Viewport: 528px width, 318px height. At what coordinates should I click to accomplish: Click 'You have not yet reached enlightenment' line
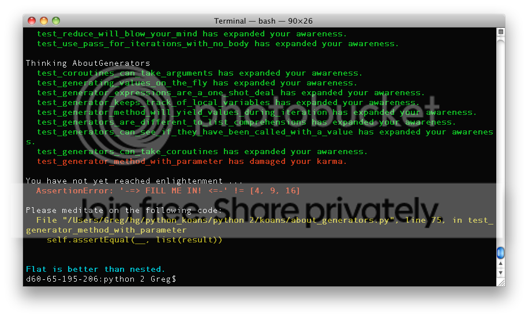coord(134,181)
